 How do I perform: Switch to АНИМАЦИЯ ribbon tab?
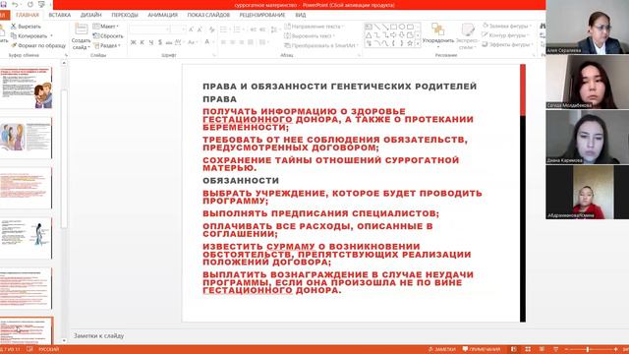pyautogui.click(x=163, y=15)
